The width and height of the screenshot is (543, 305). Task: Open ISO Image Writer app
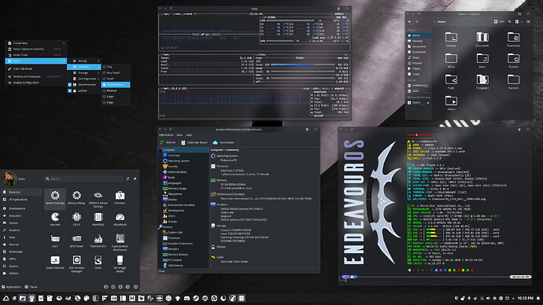pos(120,263)
